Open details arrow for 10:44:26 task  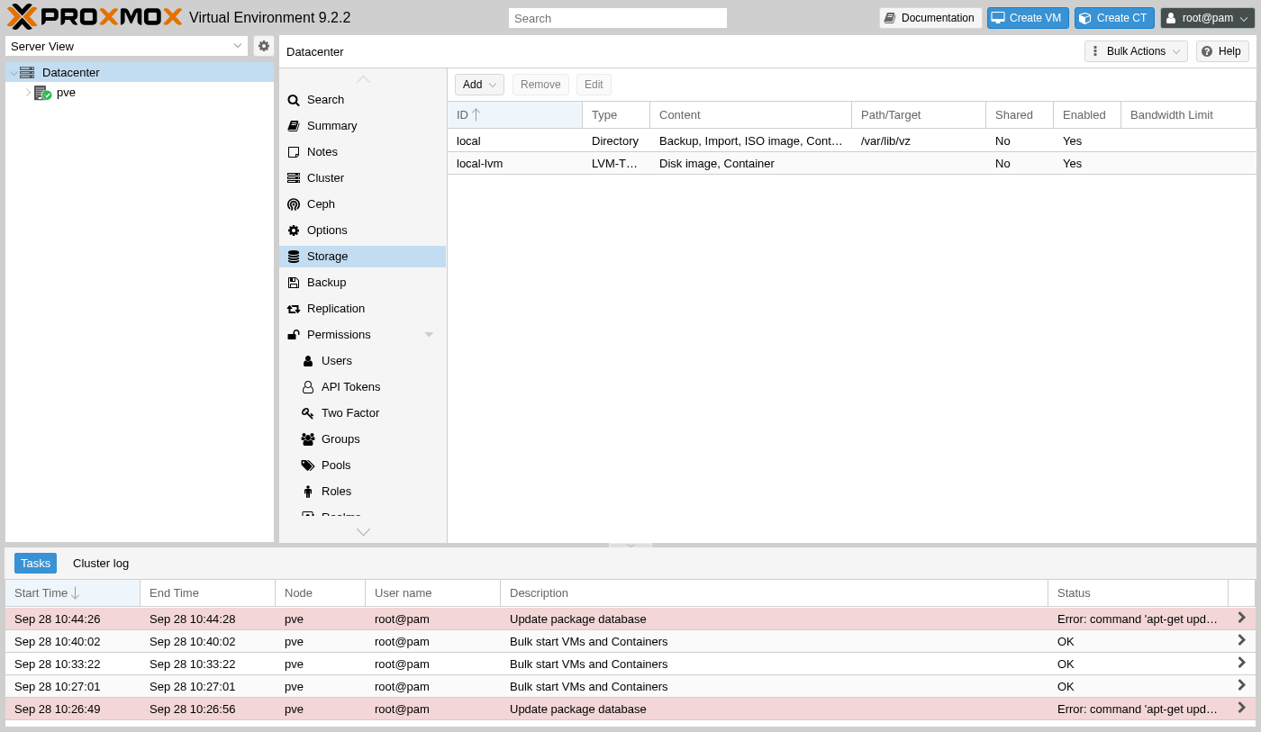[x=1241, y=618]
